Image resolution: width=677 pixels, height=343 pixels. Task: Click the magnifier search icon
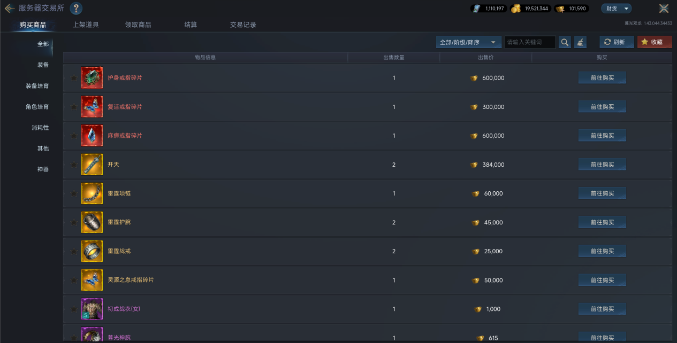click(565, 42)
